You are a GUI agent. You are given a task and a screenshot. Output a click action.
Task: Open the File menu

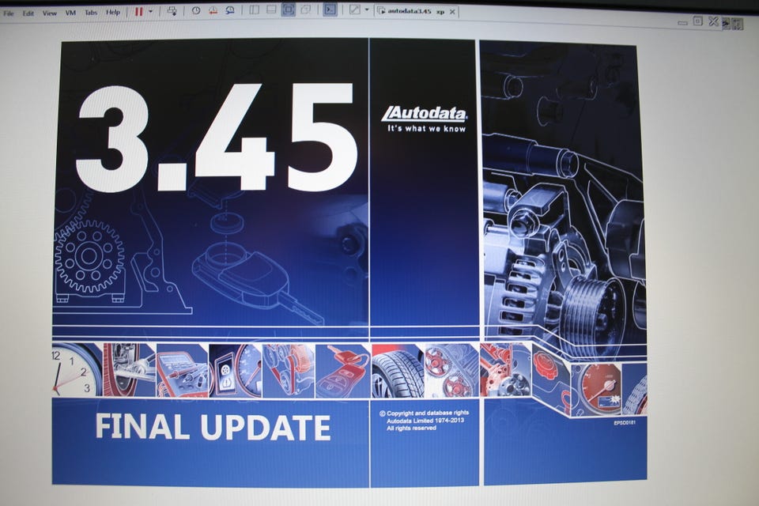tap(9, 13)
